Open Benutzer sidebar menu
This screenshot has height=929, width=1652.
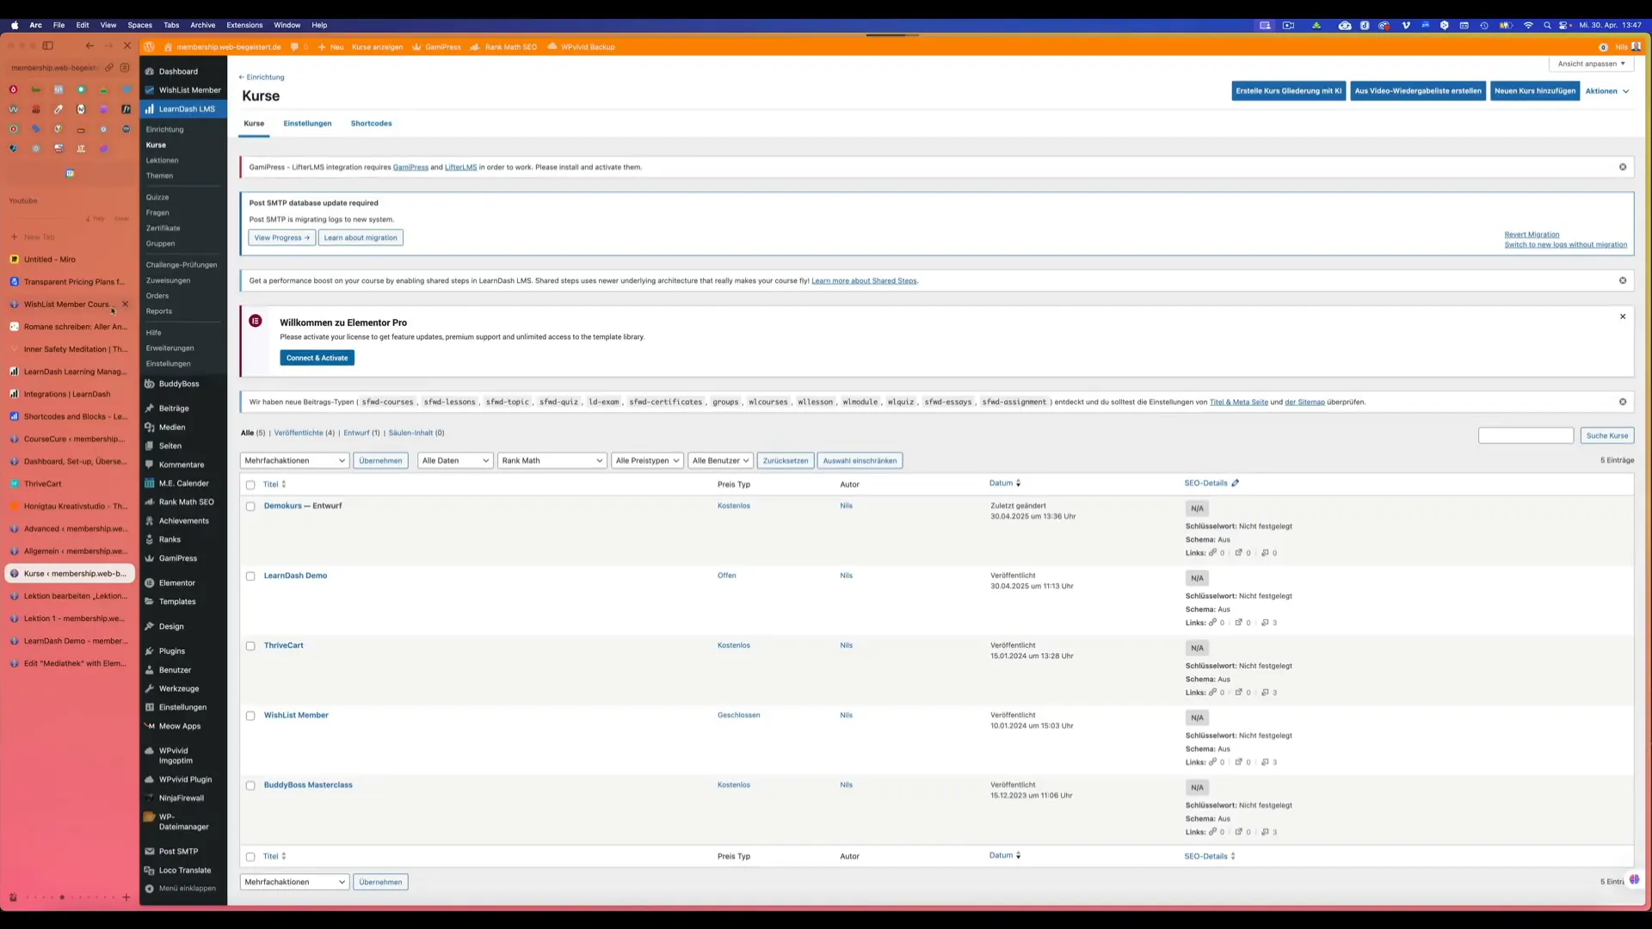(175, 670)
